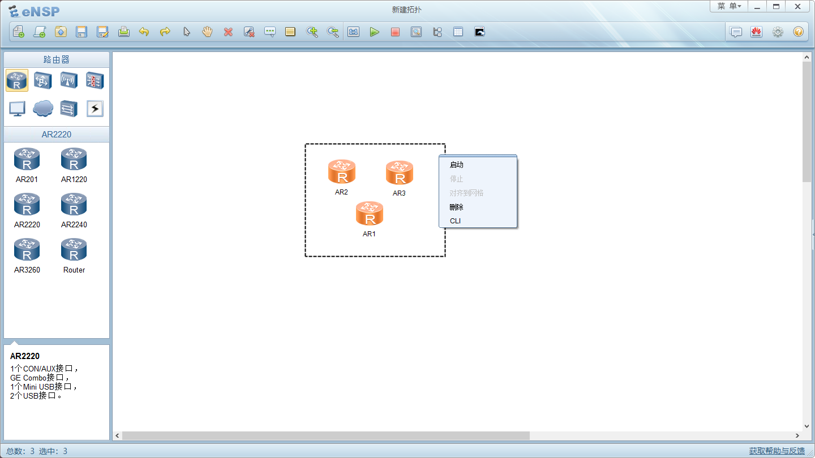Choose 删除 from the context menu
Screen dimensions: 815x458
478,207
